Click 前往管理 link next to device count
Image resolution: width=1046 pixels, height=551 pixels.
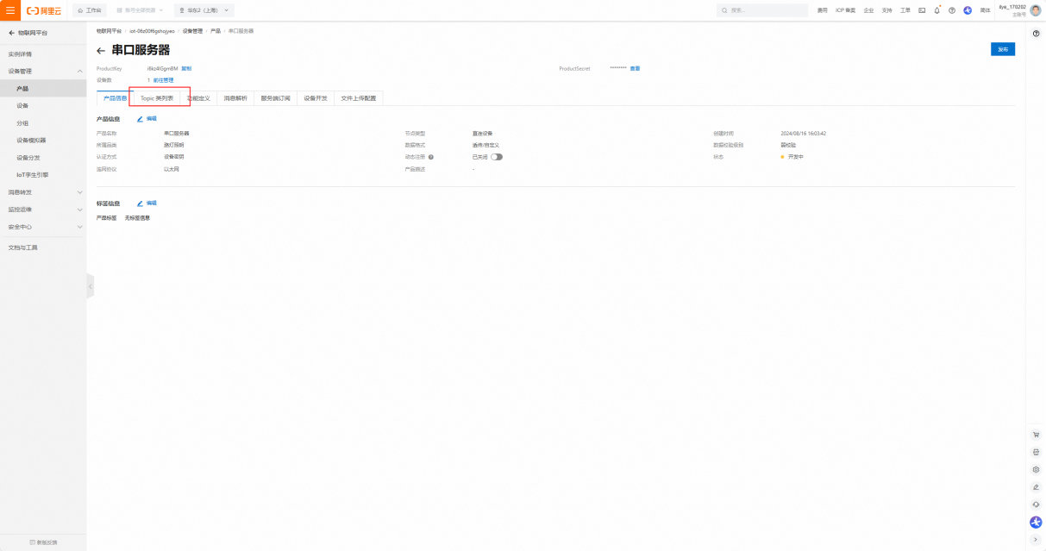163,80
